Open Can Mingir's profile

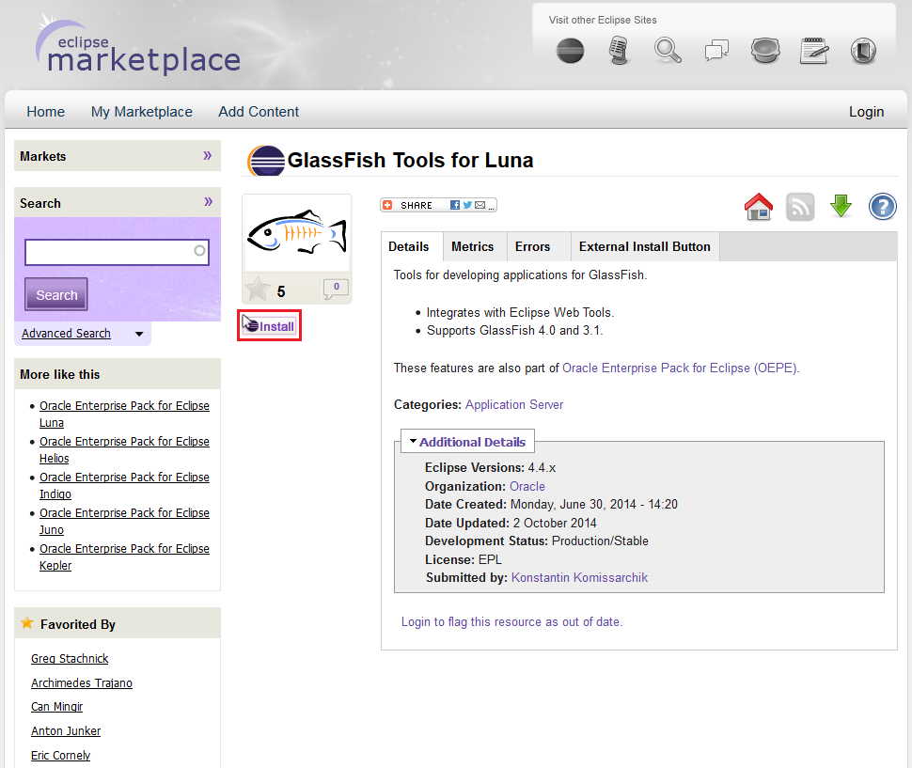pos(57,706)
